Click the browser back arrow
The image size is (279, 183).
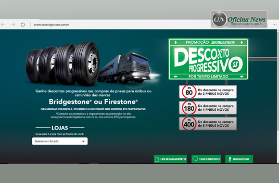coord(3,25)
